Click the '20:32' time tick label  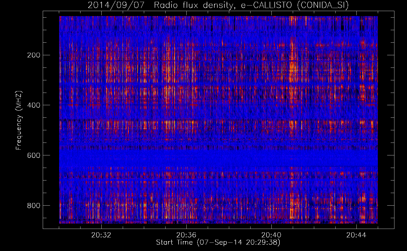pos(101,235)
